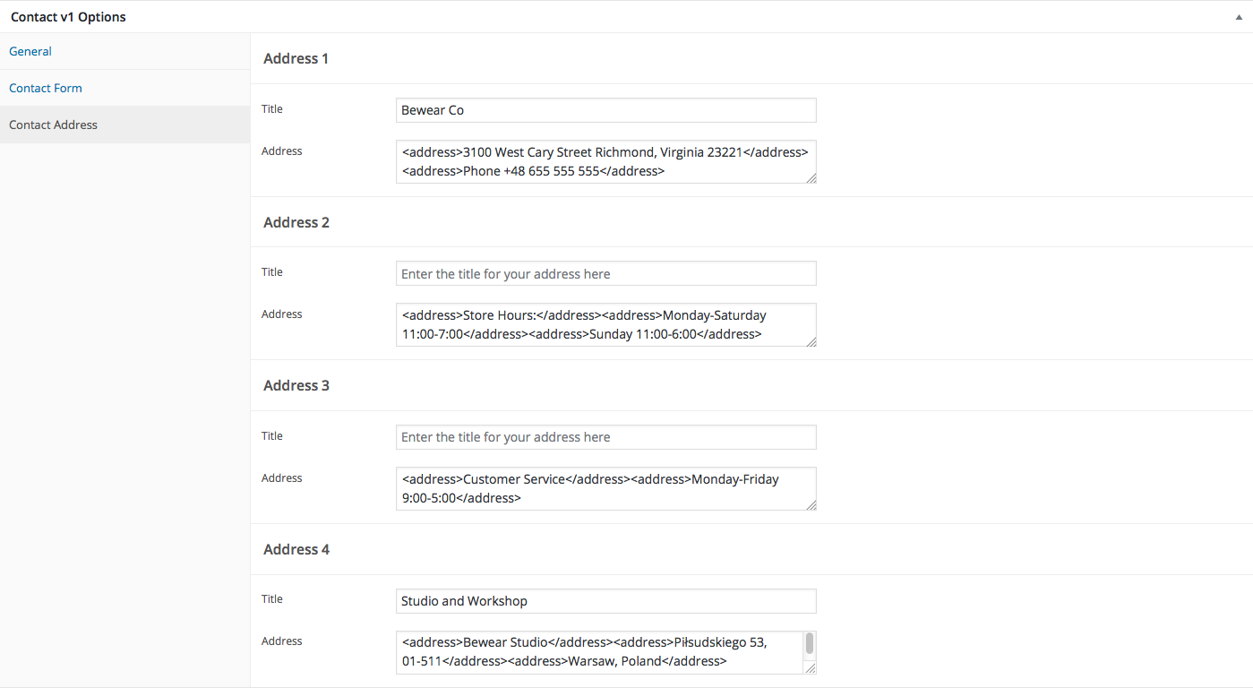
Task: Collapse the Contact v1 Options panel arrow
Action: [x=1237, y=17]
